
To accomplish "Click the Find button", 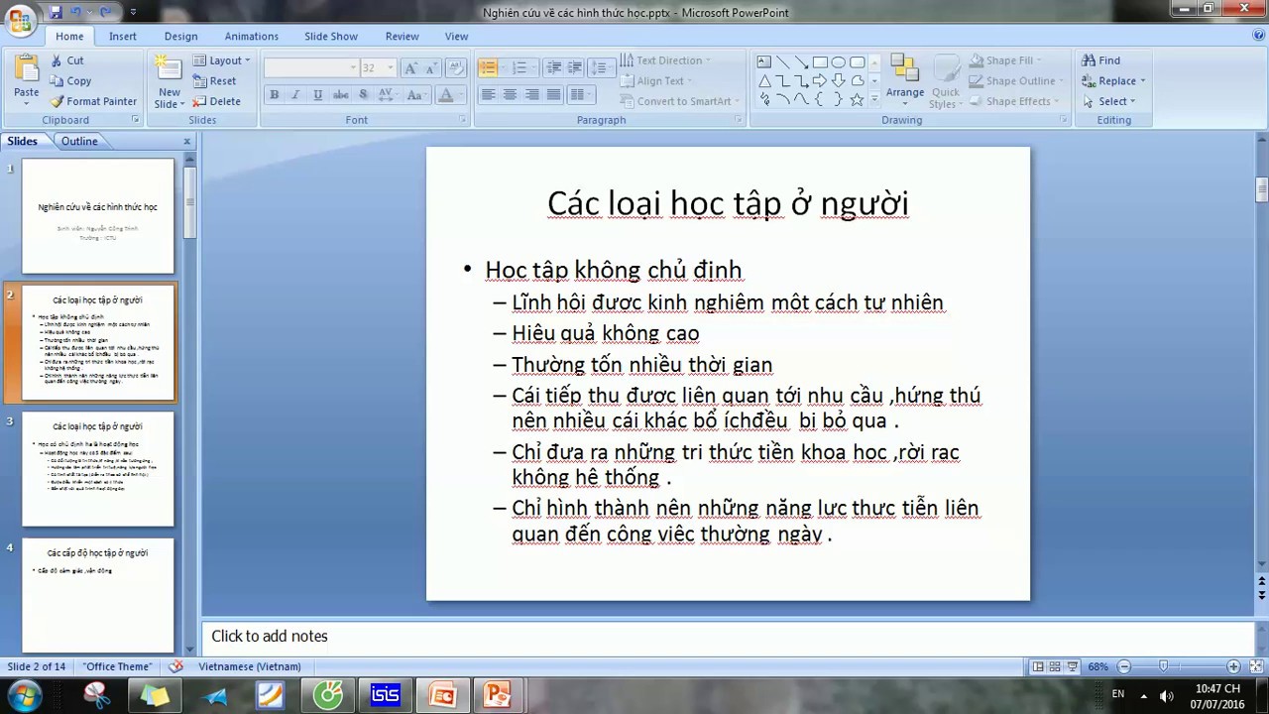I will pyautogui.click(x=1100, y=60).
